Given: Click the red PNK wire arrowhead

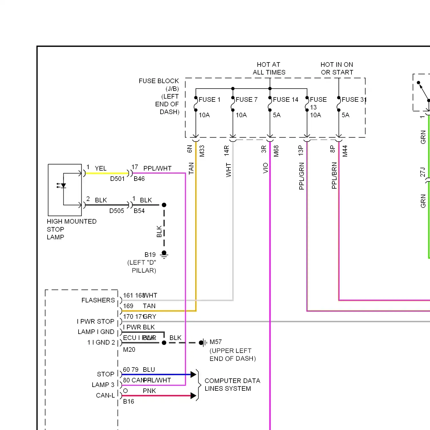Looking at the screenshot, I should click(193, 396).
